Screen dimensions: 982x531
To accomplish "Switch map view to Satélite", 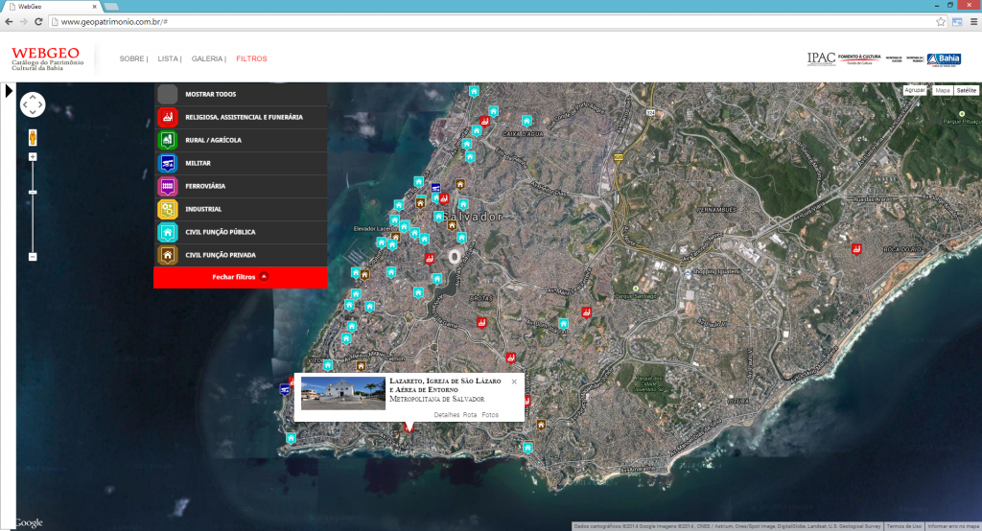I will click(966, 90).
